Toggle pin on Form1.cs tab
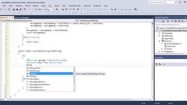Image resolution: width=187 pixels, height=105 pixels. 10,17
